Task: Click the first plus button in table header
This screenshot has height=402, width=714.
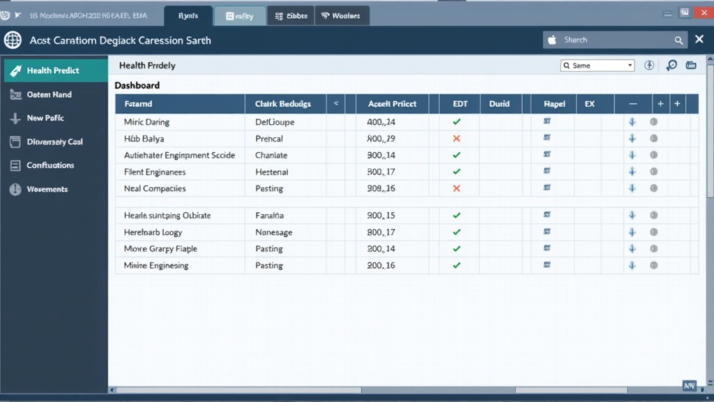Action: (660, 104)
